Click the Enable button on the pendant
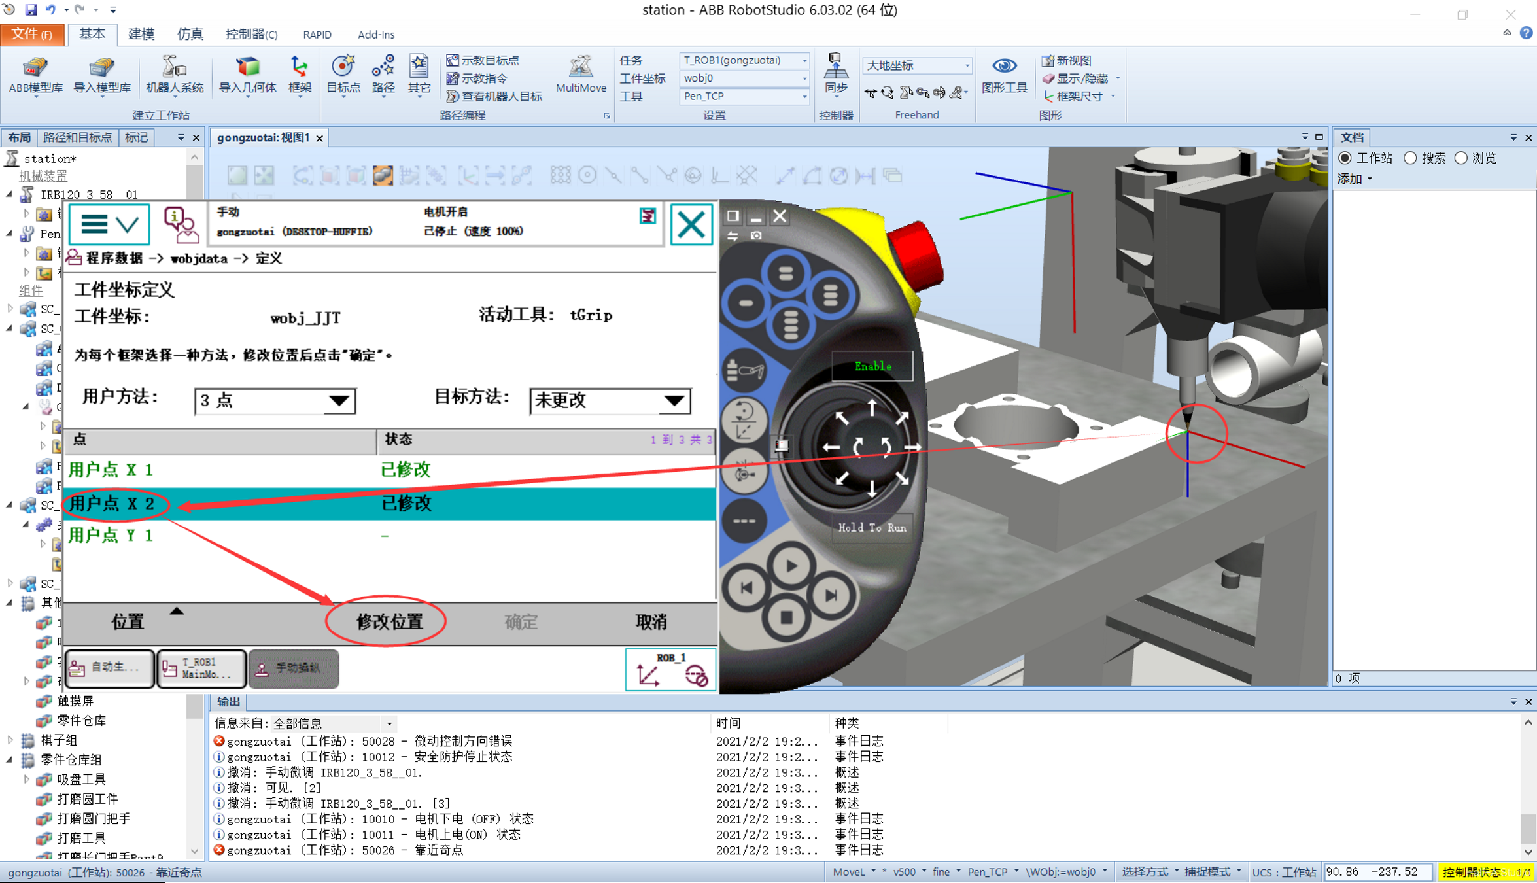This screenshot has width=1537, height=883. (872, 366)
